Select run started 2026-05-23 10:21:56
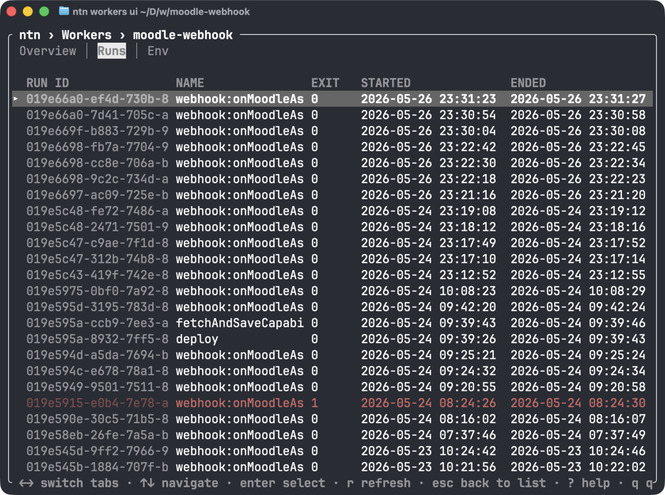The width and height of the screenshot is (665, 495). [x=332, y=467]
